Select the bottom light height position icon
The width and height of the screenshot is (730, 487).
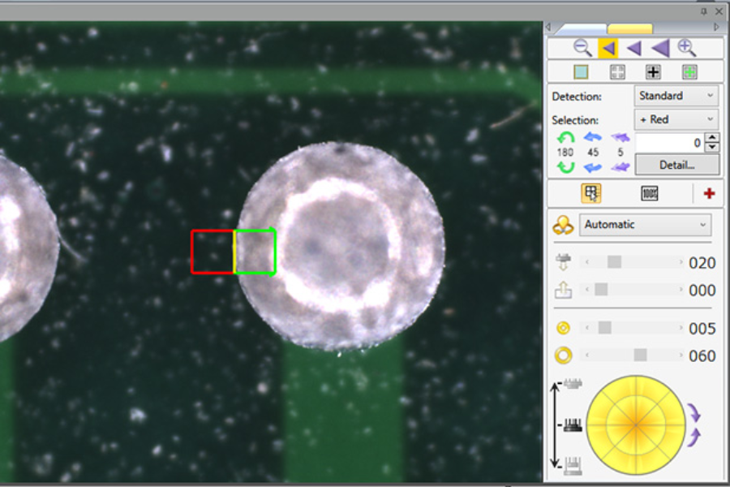(x=573, y=466)
